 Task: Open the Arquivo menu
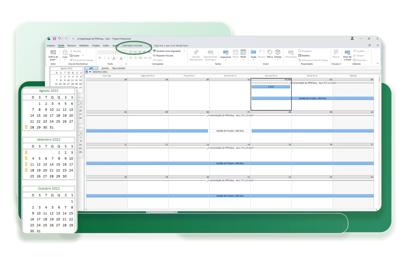coord(51,45)
